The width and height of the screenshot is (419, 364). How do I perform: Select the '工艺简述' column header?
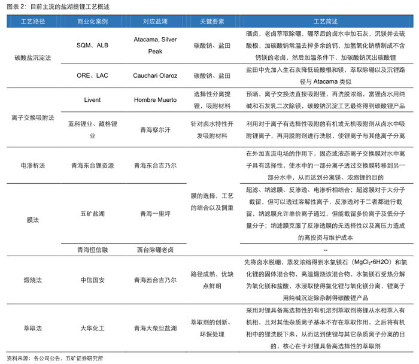coord(326,22)
